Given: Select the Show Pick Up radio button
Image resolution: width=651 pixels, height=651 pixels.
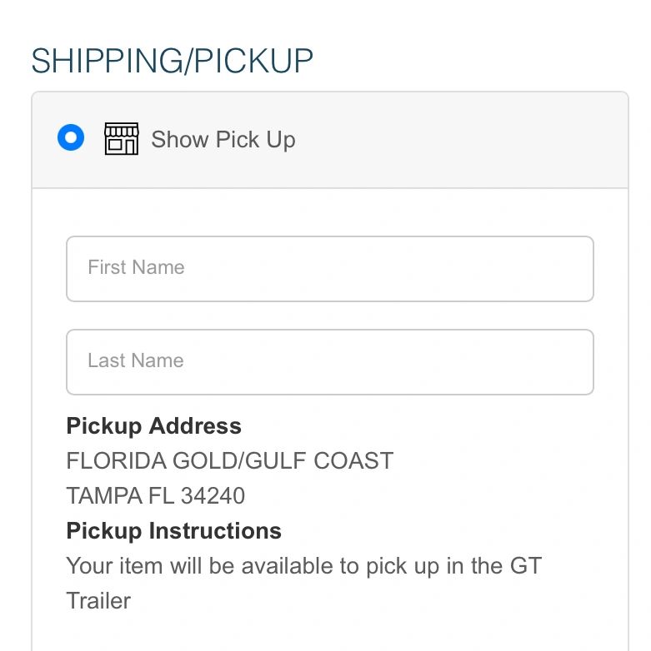Looking at the screenshot, I should coord(71,138).
